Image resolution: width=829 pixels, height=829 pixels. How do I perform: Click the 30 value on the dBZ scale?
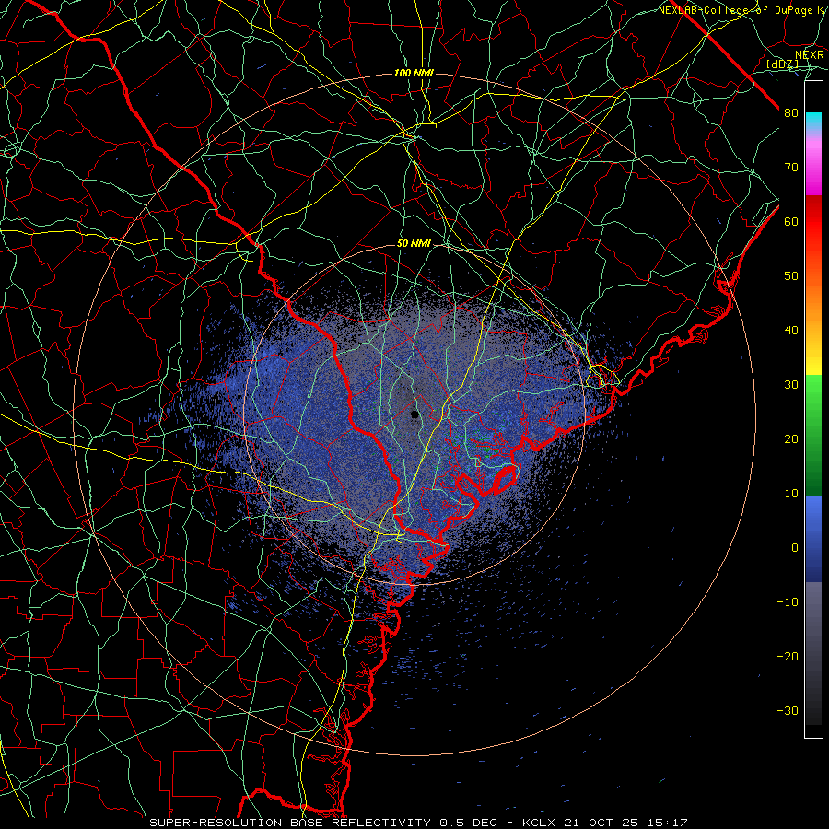pyautogui.click(x=791, y=384)
